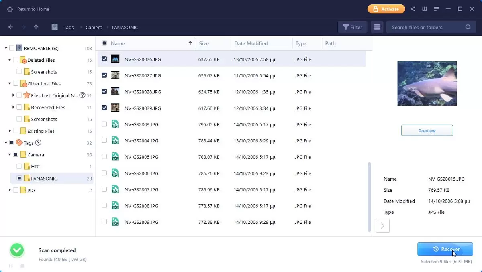The height and width of the screenshot is (272, 482).
Task: Expand the Recovered_Files folder
Action: coord(13,107)
